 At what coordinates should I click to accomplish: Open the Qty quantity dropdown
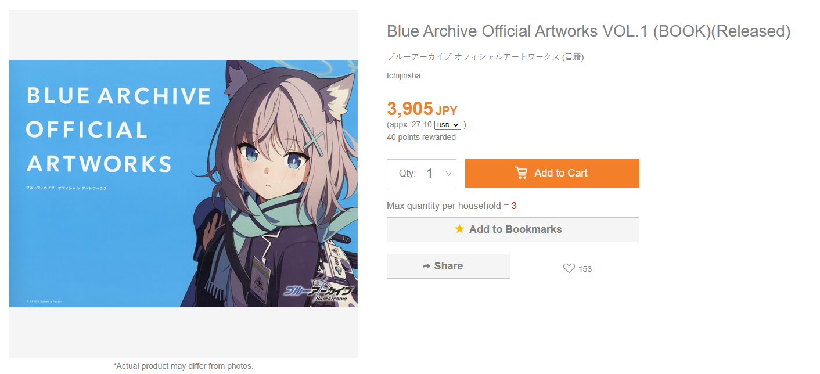point(422,174)
